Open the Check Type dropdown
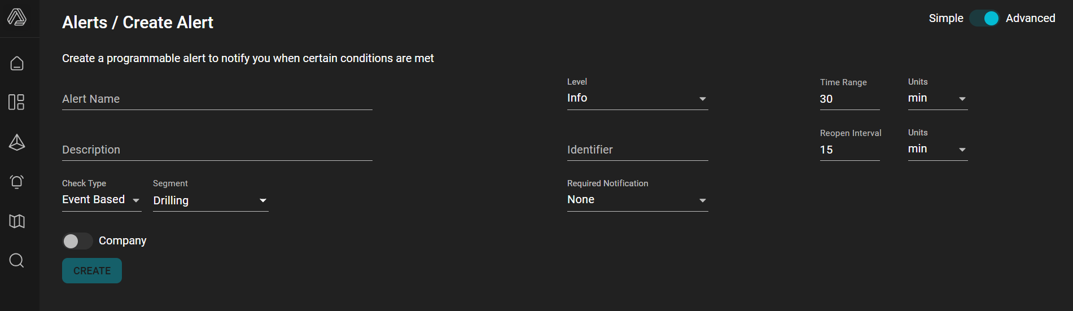Screen dimensions: 1073x311 point(102,200)
